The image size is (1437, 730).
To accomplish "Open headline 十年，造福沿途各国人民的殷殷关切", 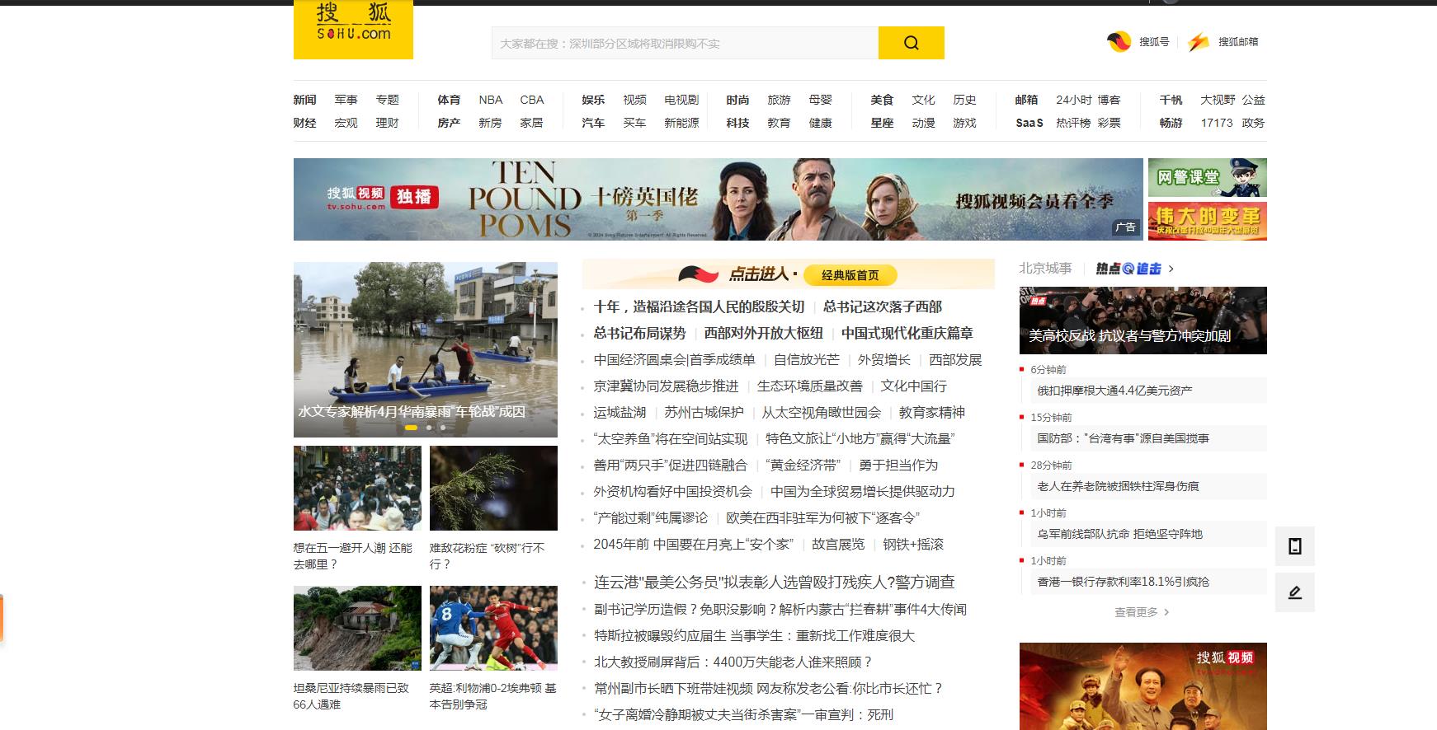I will pos(699,307).
